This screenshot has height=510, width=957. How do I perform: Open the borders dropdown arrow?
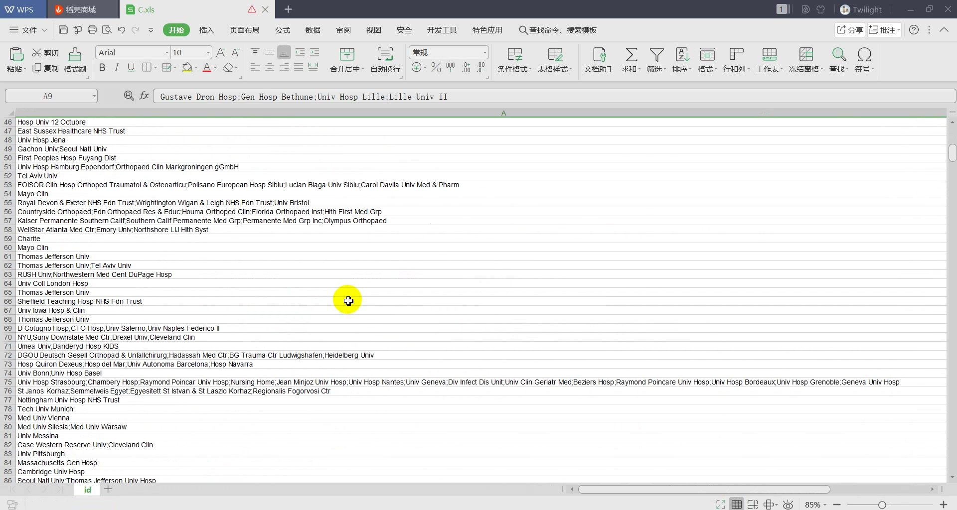click(x=156, y=68)
